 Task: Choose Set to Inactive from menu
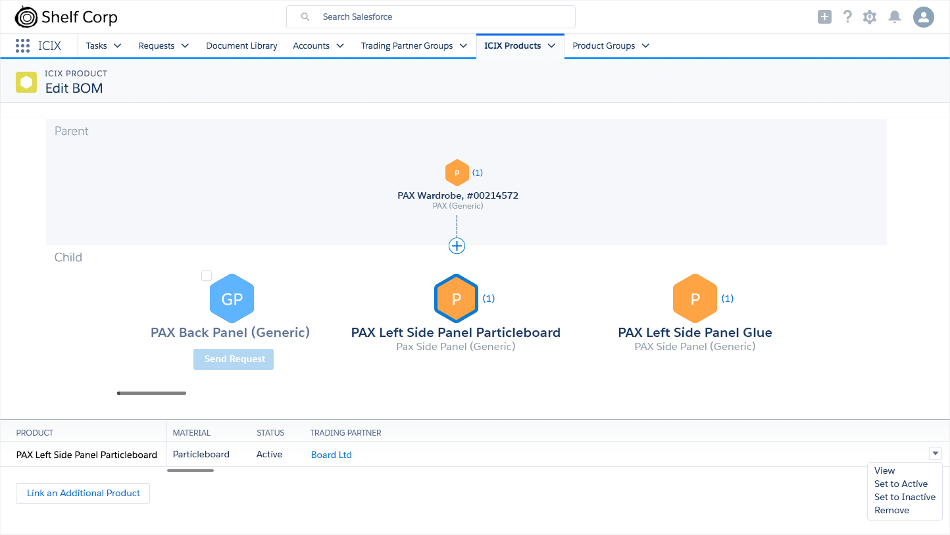coord(905,497)
